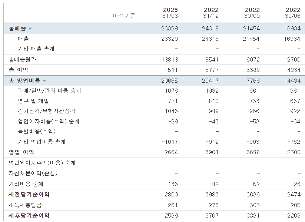
Task: Select 기타 영업비용 총계 row label
Action: [x=42, y=142]
